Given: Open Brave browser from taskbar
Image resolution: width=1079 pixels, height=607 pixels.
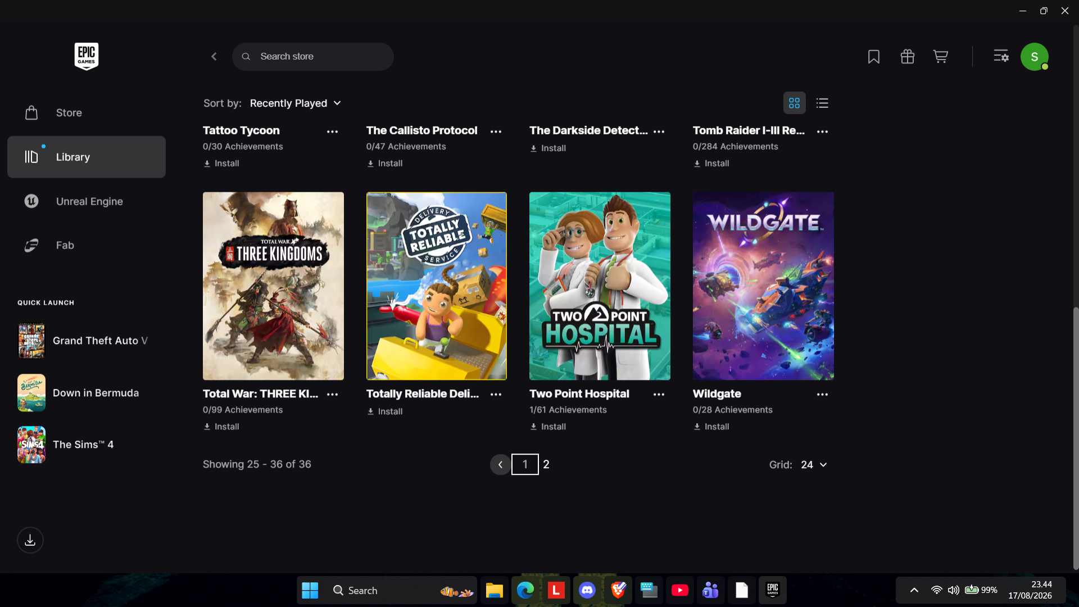Looking at the screenshot, I should (x=618, y=590).
